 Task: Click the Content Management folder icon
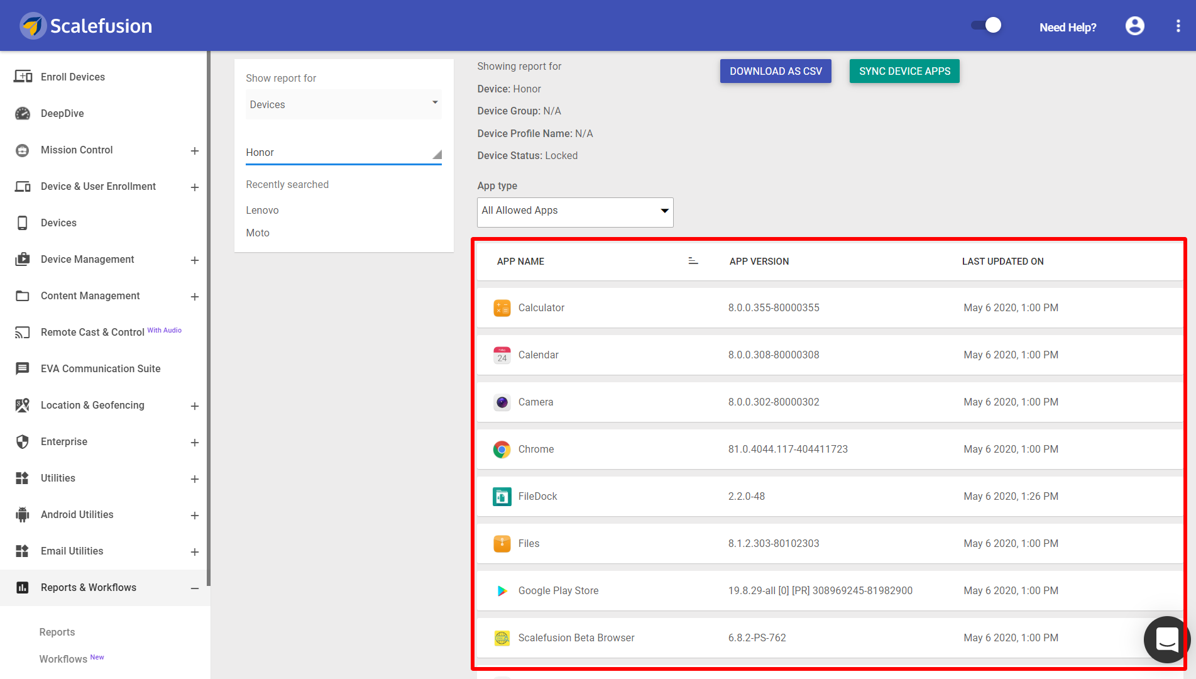click(x=23, y=295)
